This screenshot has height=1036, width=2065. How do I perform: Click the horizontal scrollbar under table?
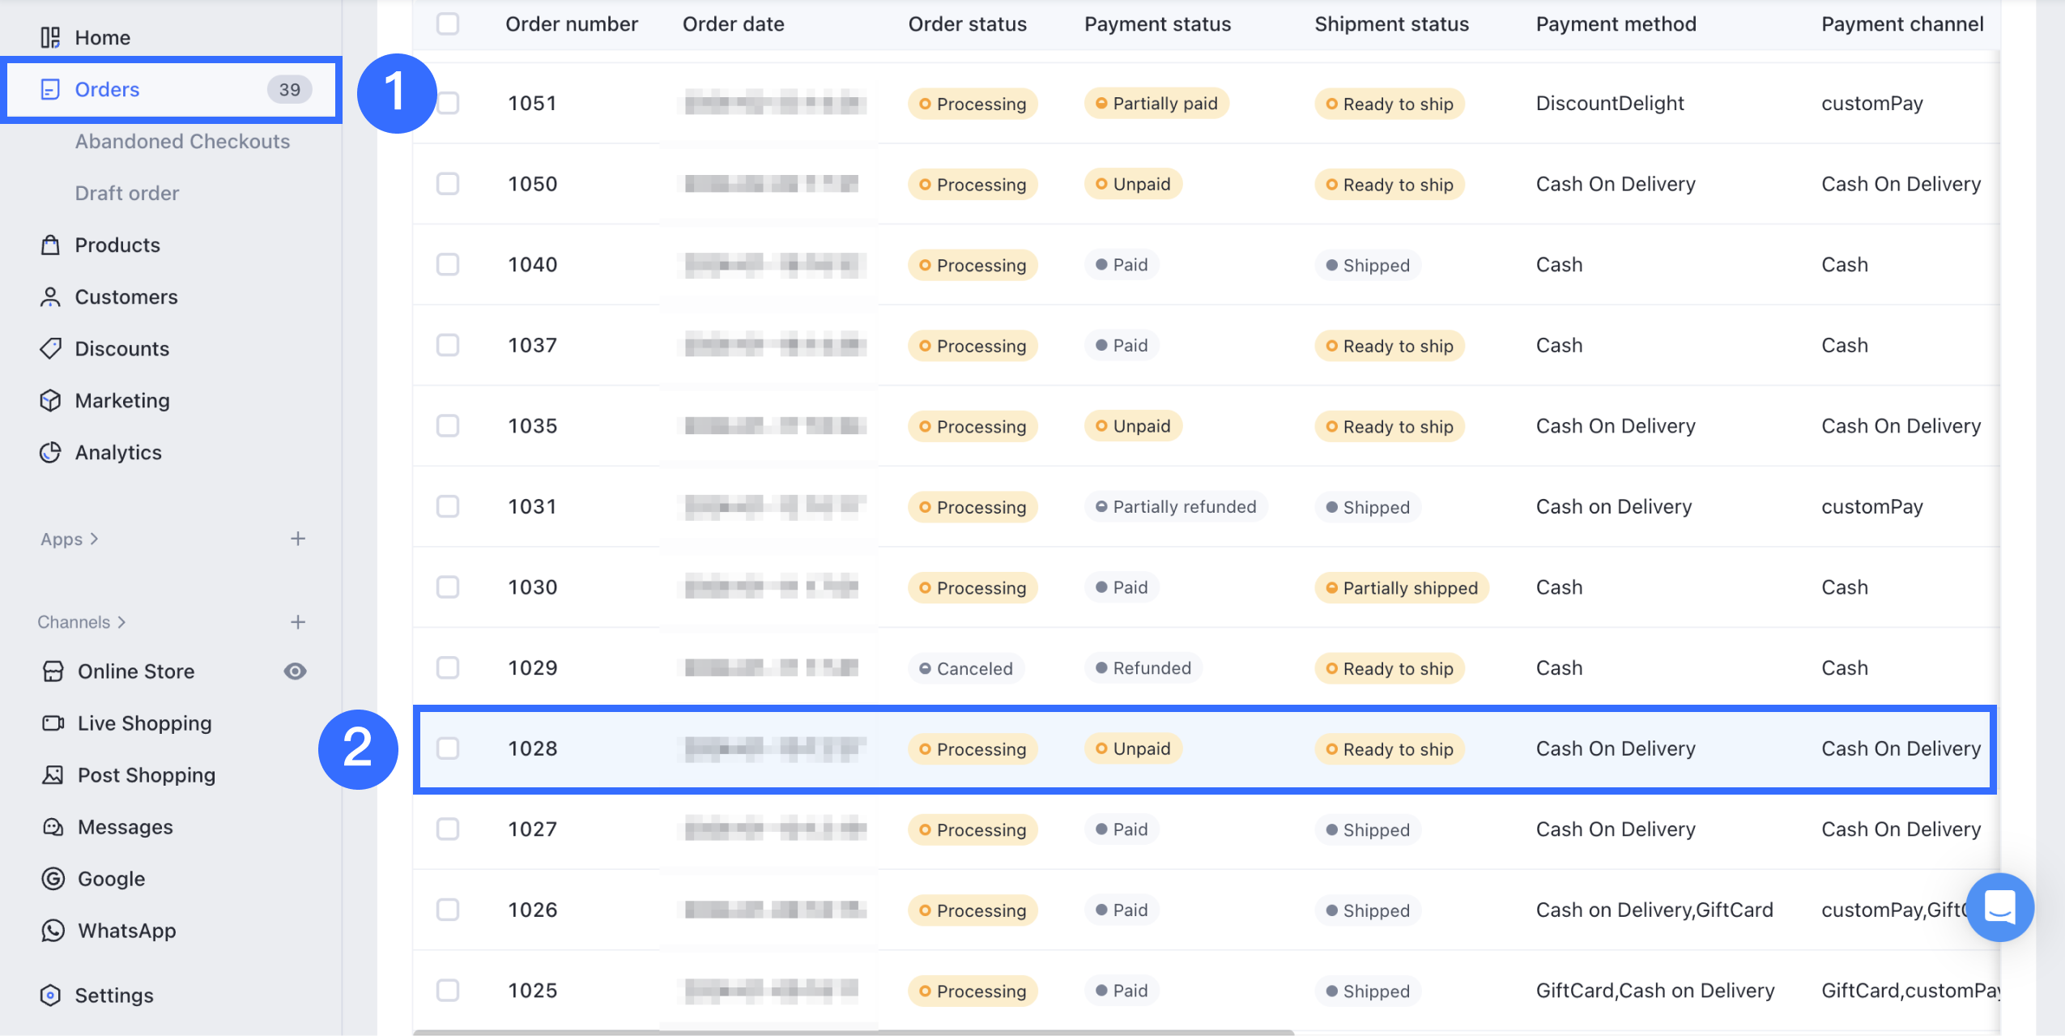pos(854,1033)
